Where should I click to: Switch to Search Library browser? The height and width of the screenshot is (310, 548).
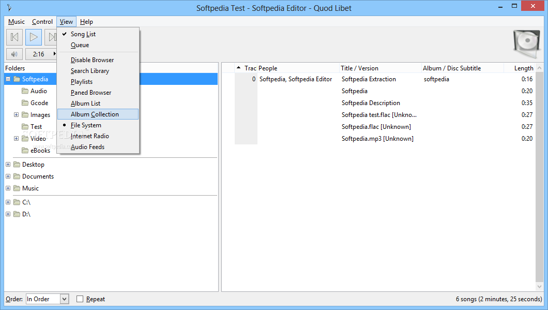(98, 71)
